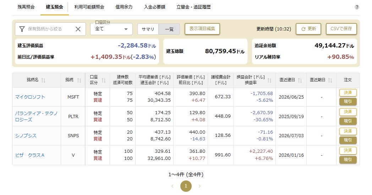
Task: Click 現引 for SNPS row
Action: [x=348, y=140]
